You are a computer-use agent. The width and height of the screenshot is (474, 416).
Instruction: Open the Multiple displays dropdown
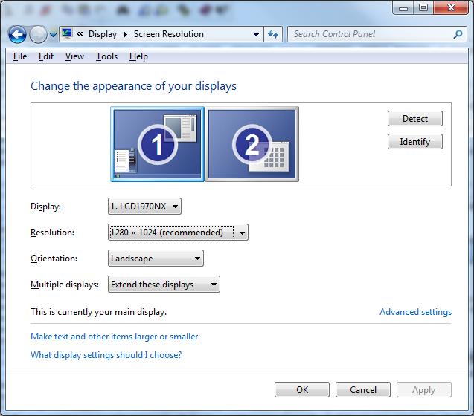(164, 284)
